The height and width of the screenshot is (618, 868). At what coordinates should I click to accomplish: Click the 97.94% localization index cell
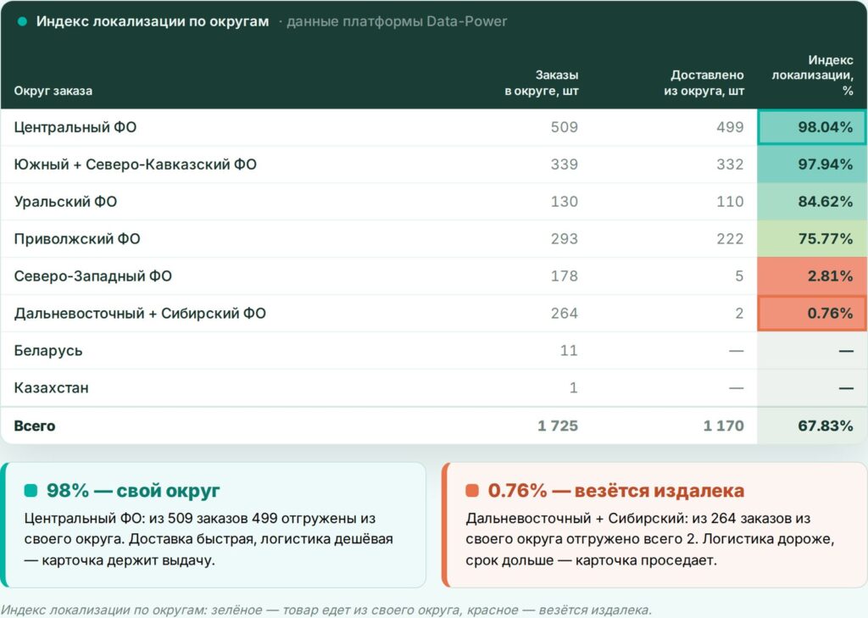tap(812, 164)
